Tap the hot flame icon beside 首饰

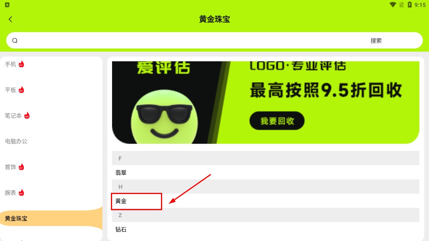pos(21,167)
